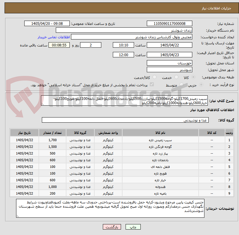
Task: Select the کالا radio button
Action: pos(193,77)
